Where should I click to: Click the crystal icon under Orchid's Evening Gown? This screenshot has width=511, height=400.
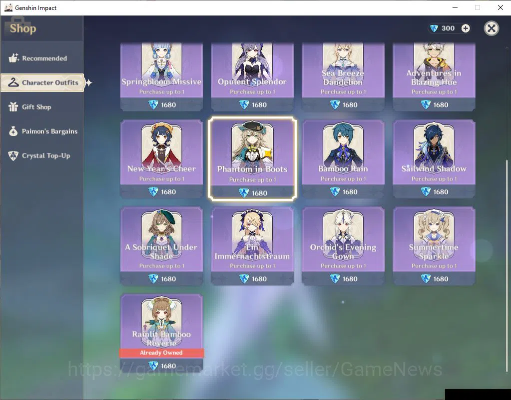coord(335,278)
